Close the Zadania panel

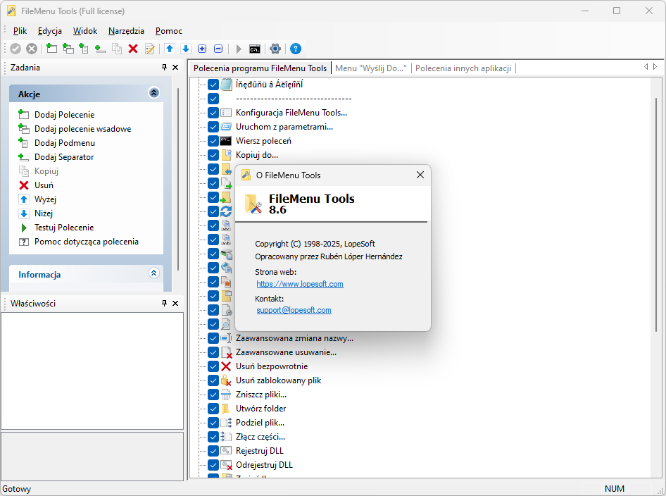175,67
